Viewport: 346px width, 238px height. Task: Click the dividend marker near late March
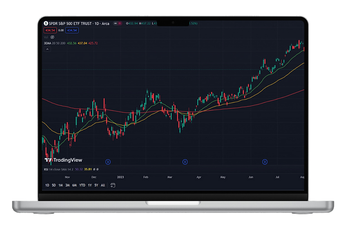(185, 162)
